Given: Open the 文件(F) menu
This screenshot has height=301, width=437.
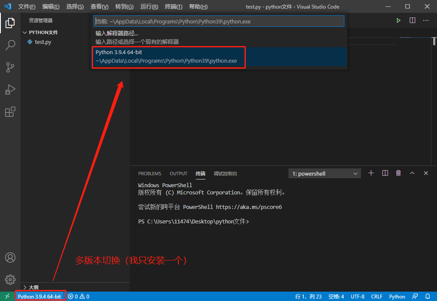Looking at the screenshot, I should [27, 7].
